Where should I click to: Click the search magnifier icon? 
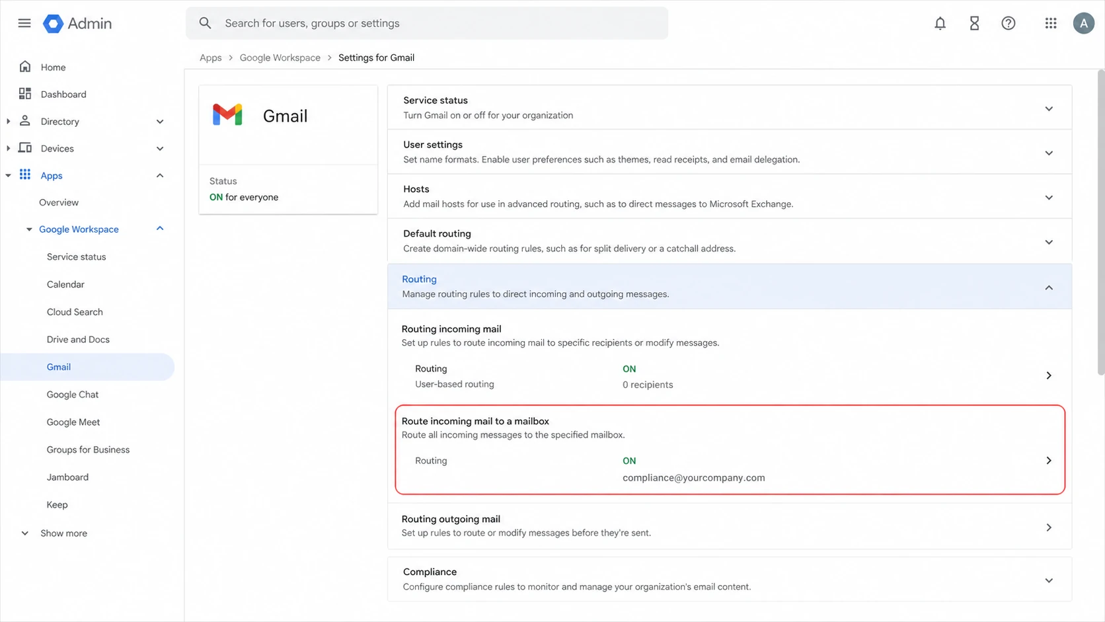point(206,23)
